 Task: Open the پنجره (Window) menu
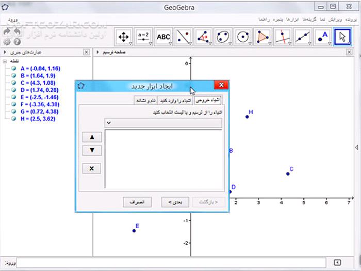click(278, 20)
